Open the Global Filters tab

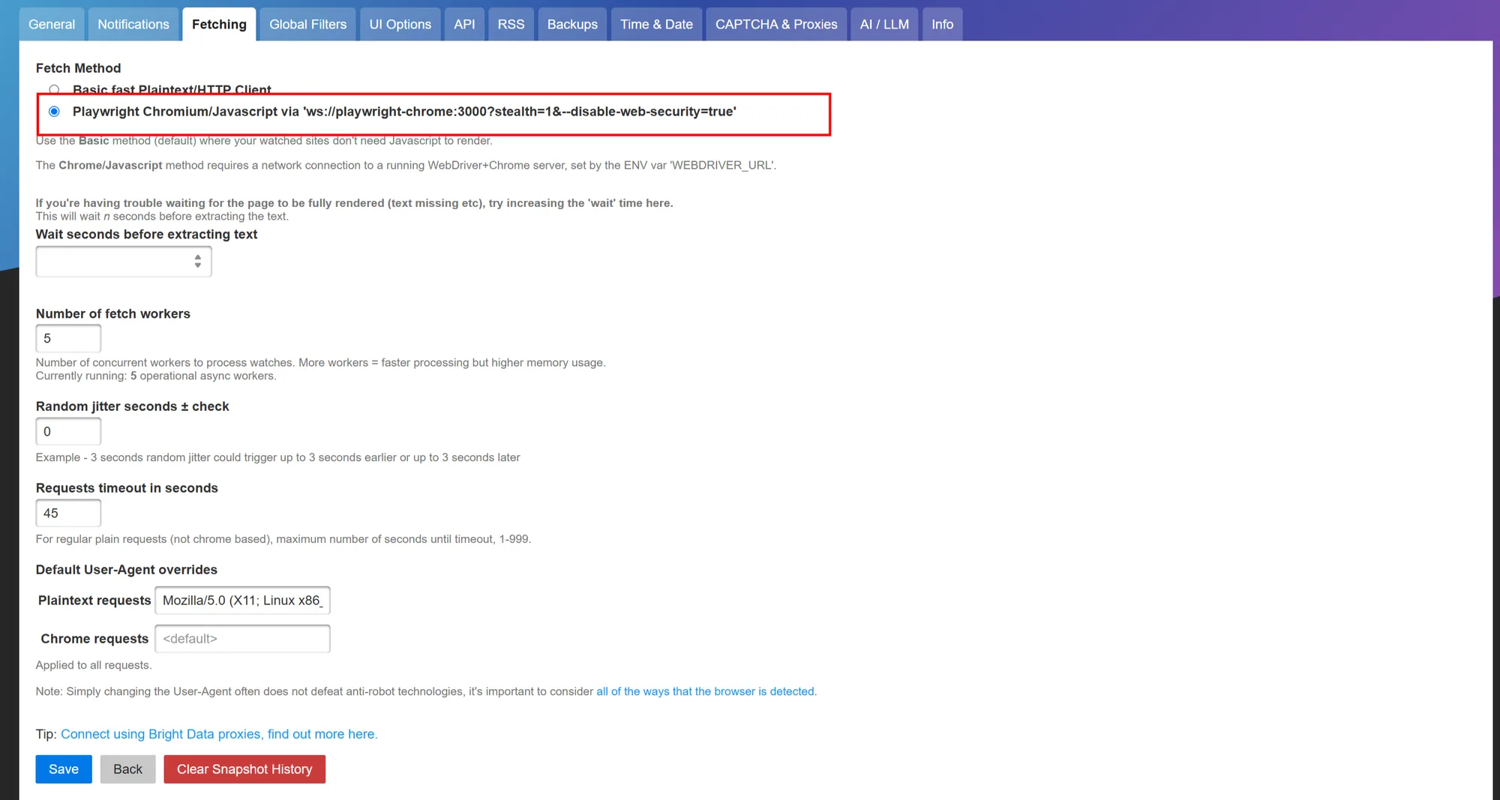click(x=307, y=24)
